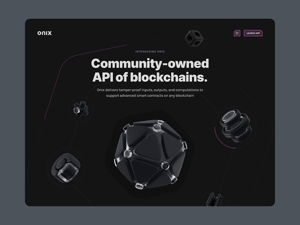Click the Community-owned API headline
The width and height of the screenshot is (300, 225).
pos(150,70)
